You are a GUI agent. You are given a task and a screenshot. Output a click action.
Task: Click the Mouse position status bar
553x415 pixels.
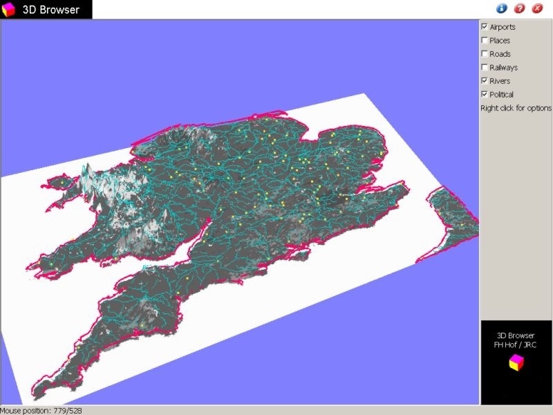coord(41,410)
